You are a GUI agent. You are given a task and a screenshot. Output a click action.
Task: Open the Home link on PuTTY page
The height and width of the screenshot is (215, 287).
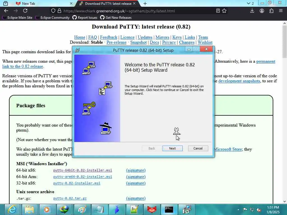click(80, 37)
